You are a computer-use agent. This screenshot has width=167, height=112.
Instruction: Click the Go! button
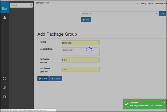click(163, 14)
